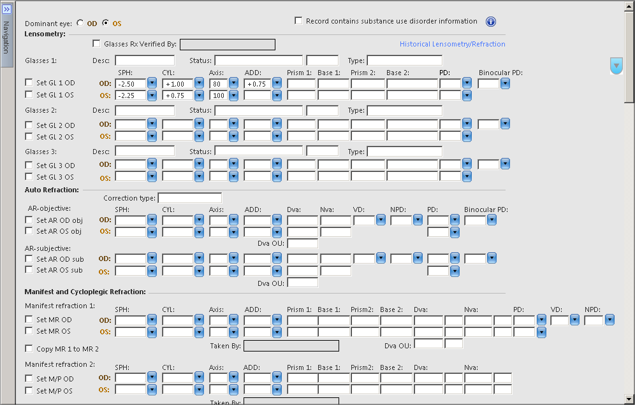Image resolution: width=635 pixels, height=405 pixels.
Task: Open AR-objective OD NPD dropdown
Action: pyautogui.click(x=418, y=220)
